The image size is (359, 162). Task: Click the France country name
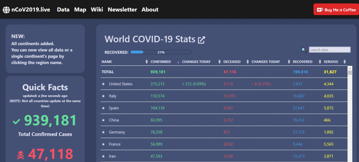pyautogui.click(x=115, y=144)
